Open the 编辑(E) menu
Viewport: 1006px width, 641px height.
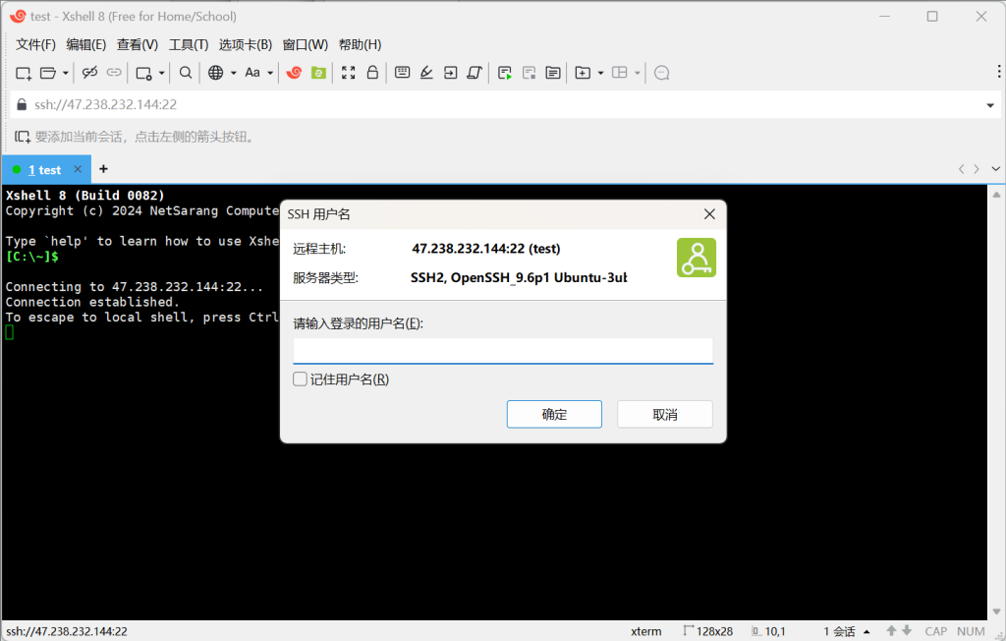[86, 44]
